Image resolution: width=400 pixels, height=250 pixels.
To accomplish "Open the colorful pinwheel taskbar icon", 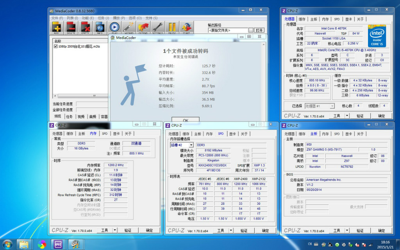I will (x=42, y=245).
